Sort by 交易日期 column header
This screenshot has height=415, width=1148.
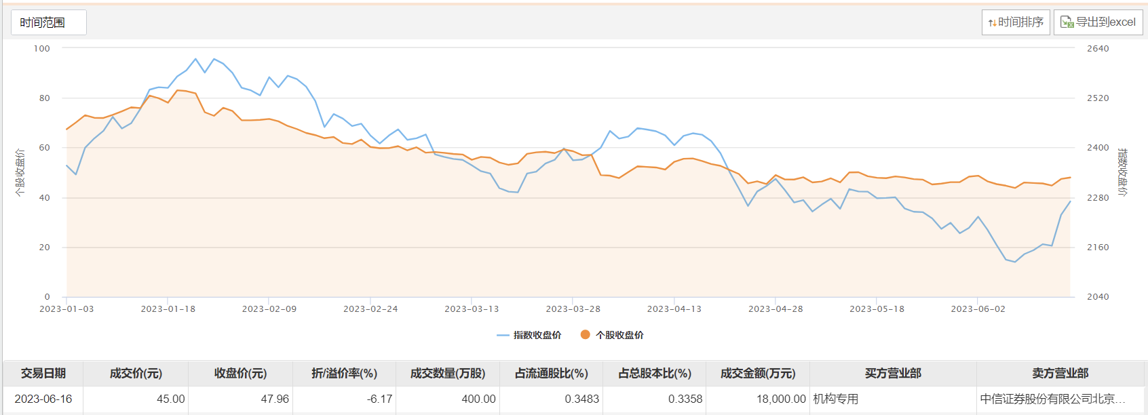[43, 374]
